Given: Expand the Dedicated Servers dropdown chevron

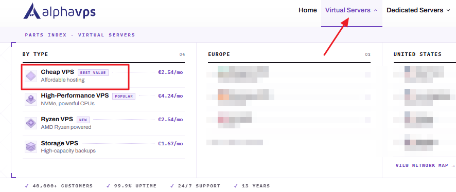Looking at the screenshot, I should pyautogui.click(x=448, y=10).
